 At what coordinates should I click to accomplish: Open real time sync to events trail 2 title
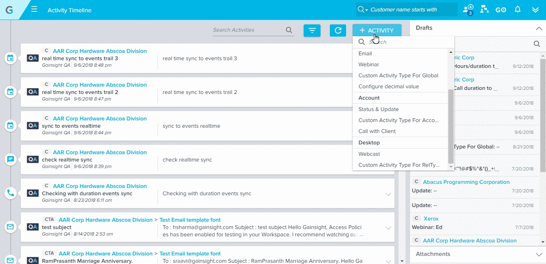point(80,92)
